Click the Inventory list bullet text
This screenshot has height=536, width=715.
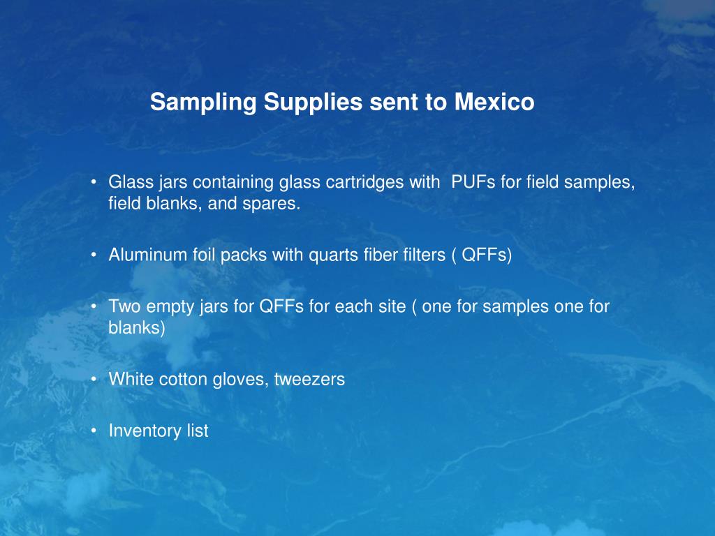point(159,431)
